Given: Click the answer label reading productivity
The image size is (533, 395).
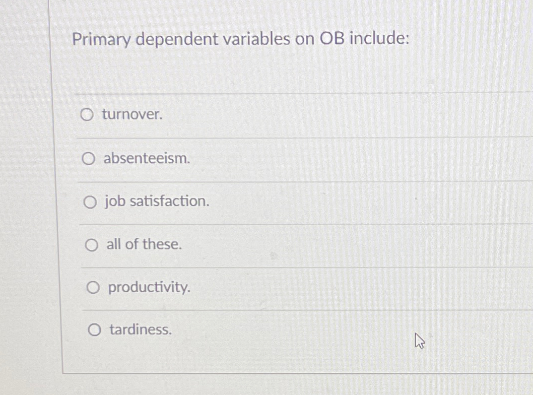Looking at the screenshot, I should tap(149, 287).
